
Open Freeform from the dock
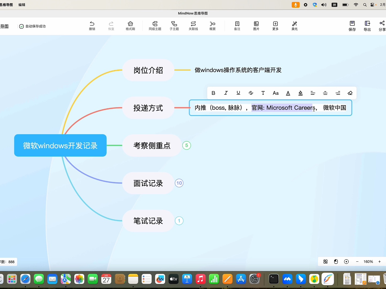pyautogui.click(x=160, y=279)
